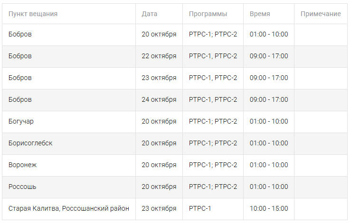This screenshot has width=350, height=223.
Task: Click the 'Время' column header
Action: click(x=260, y=14)
